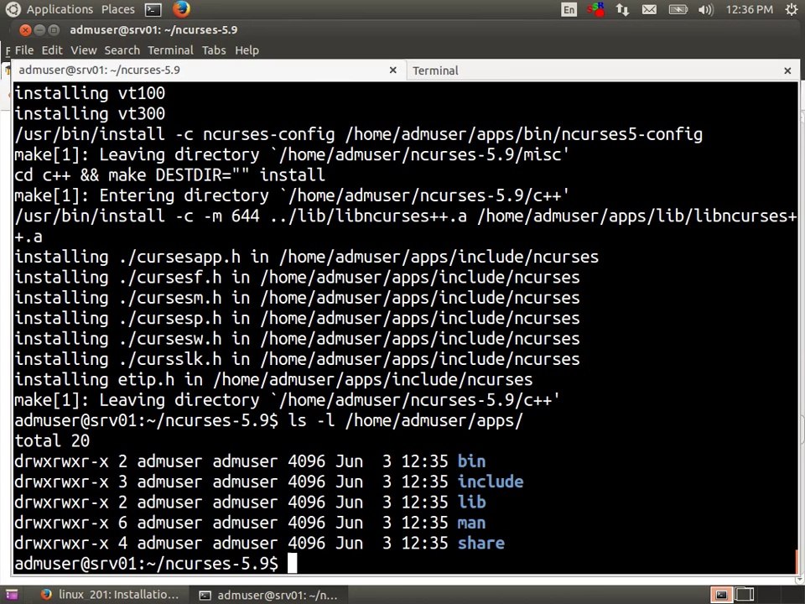Click the window close button in title bar
This screenshot has width=805, height=604.
pos(24,30)
